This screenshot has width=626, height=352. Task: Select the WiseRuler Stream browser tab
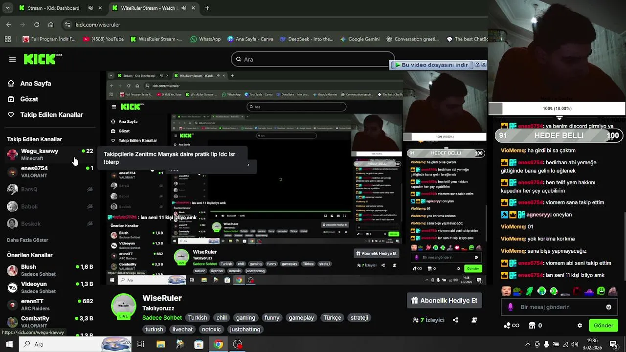tap(154, 8)
